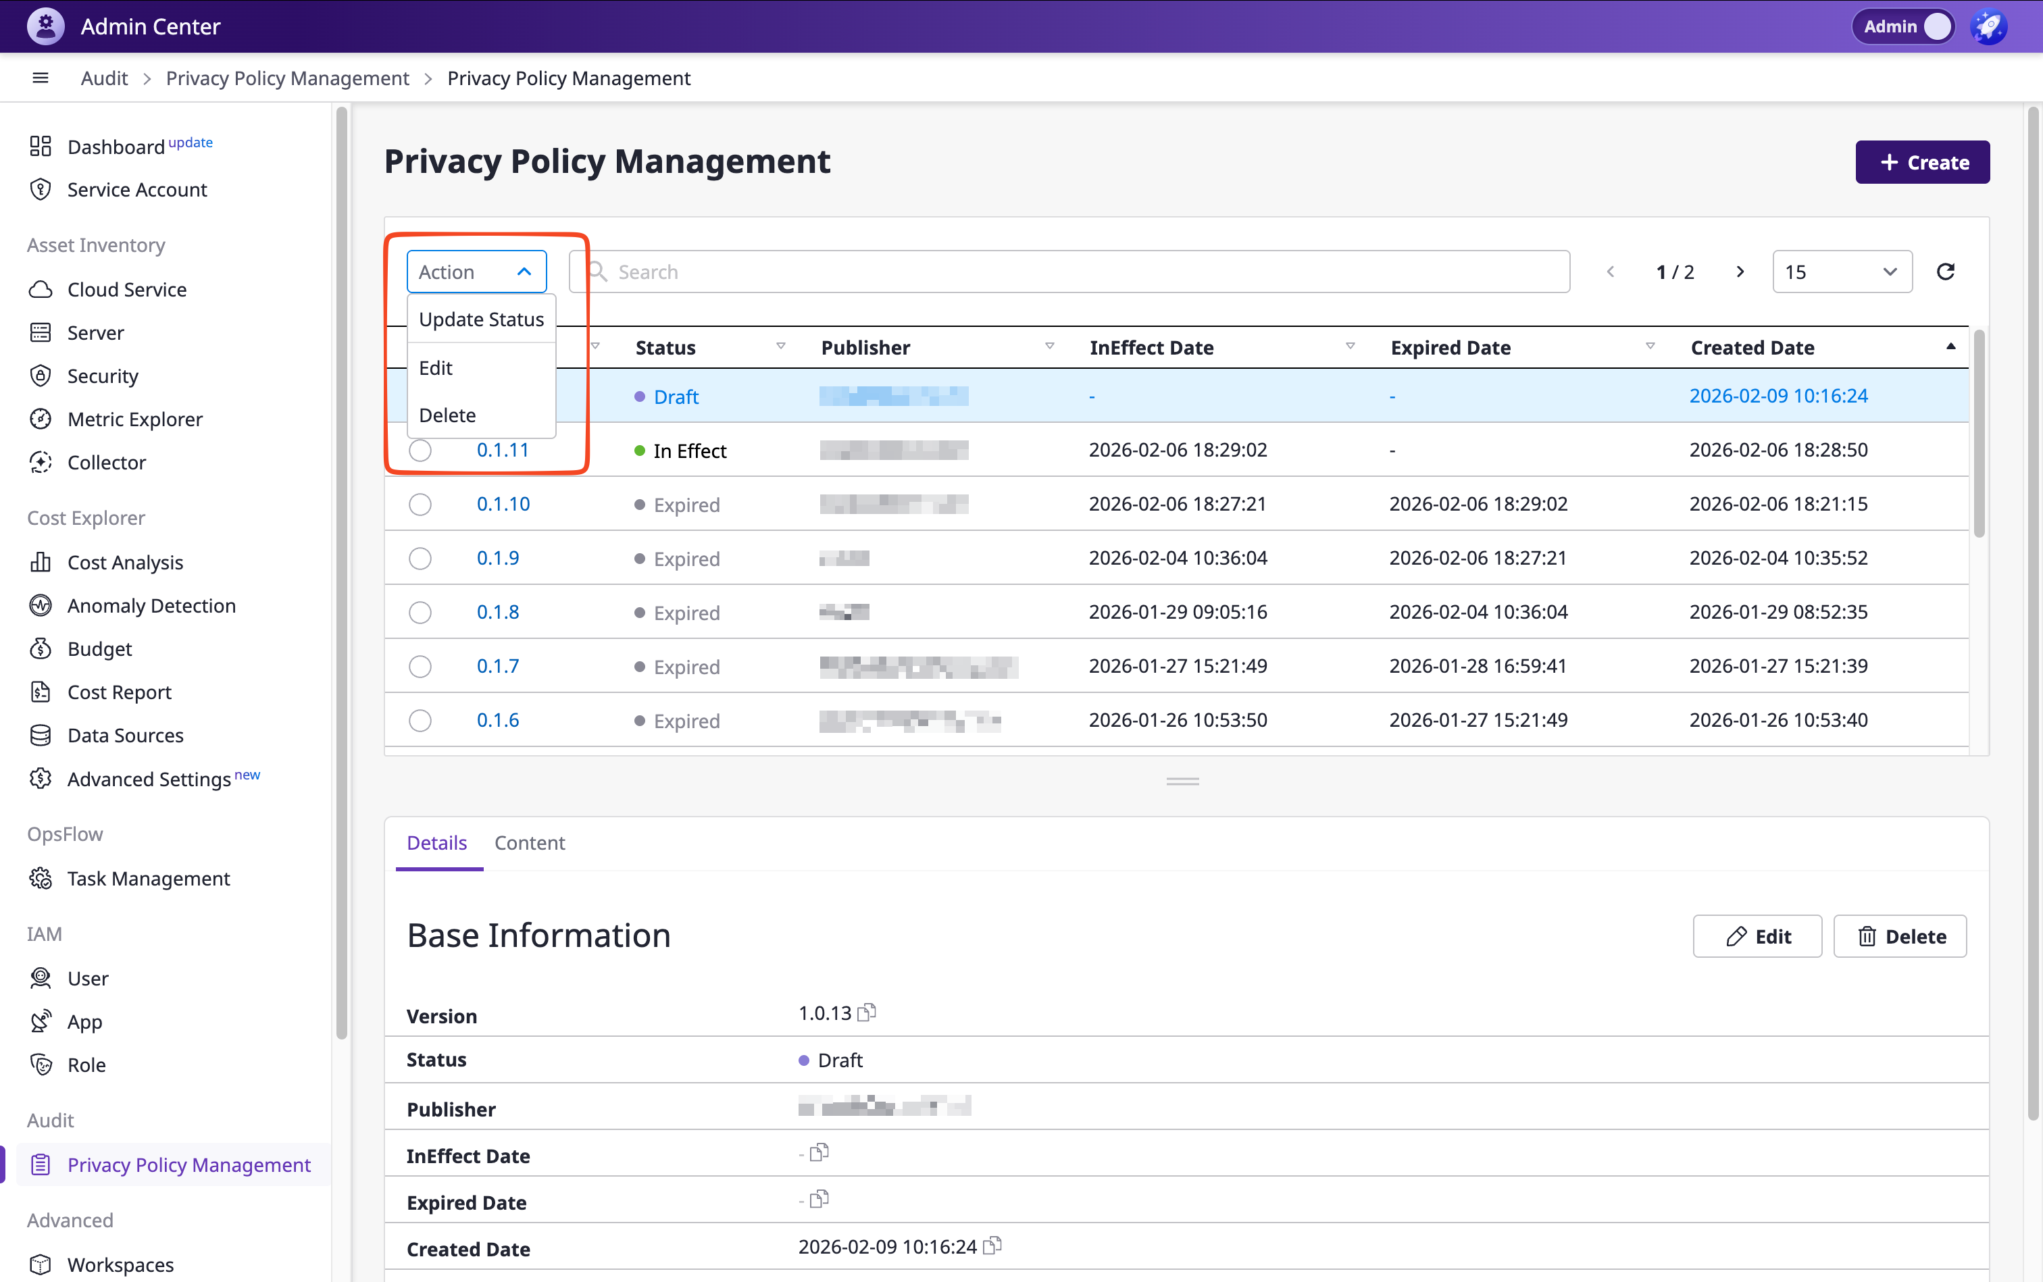Select radio button for version 0.1.7

point(420,667)
